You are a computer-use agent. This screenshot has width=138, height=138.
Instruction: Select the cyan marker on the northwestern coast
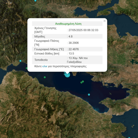[x=20, y=61]
